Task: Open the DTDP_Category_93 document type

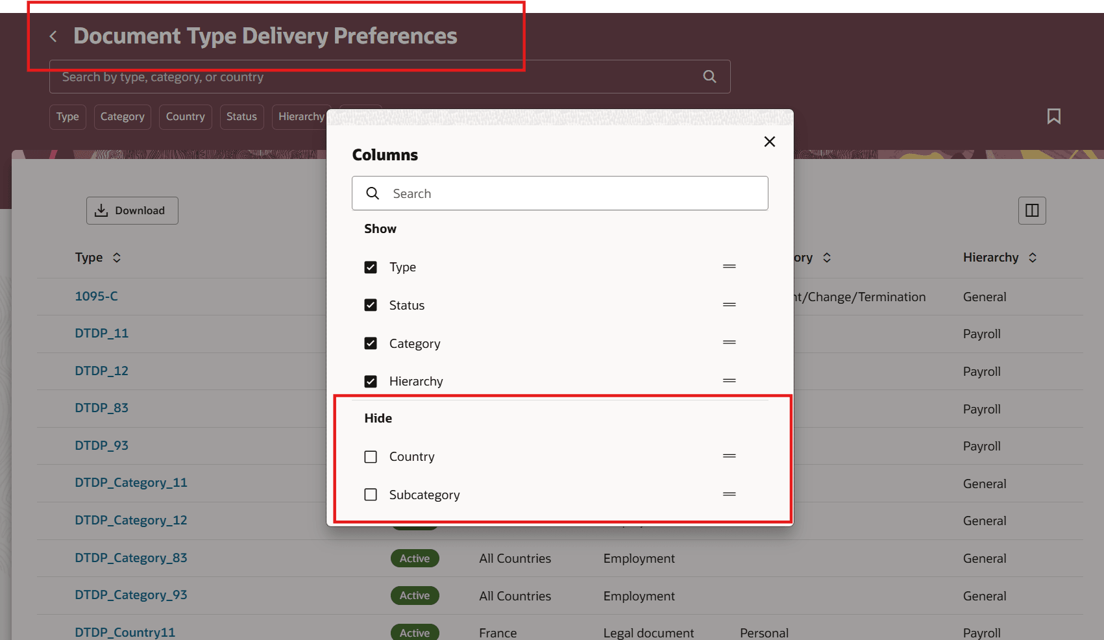Action: 131,595
